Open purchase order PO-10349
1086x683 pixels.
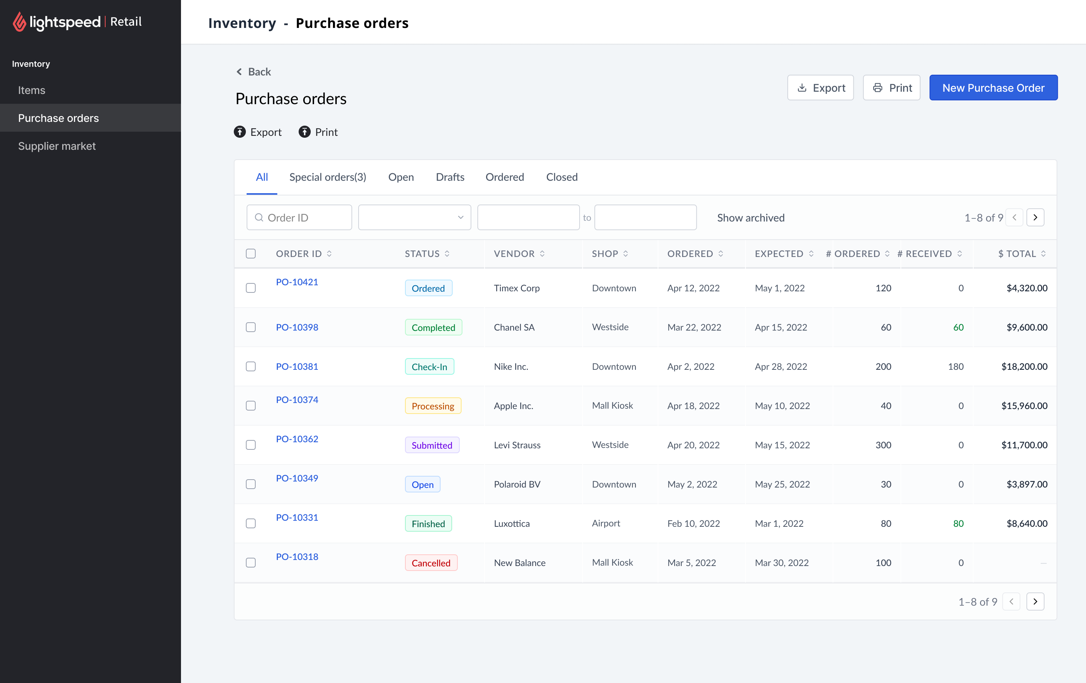(297, 478)
